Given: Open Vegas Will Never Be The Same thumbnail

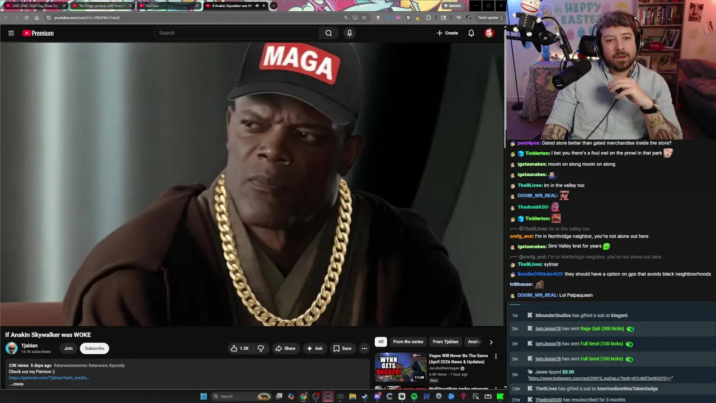Looking at the screenshot, I should point(401,367).
